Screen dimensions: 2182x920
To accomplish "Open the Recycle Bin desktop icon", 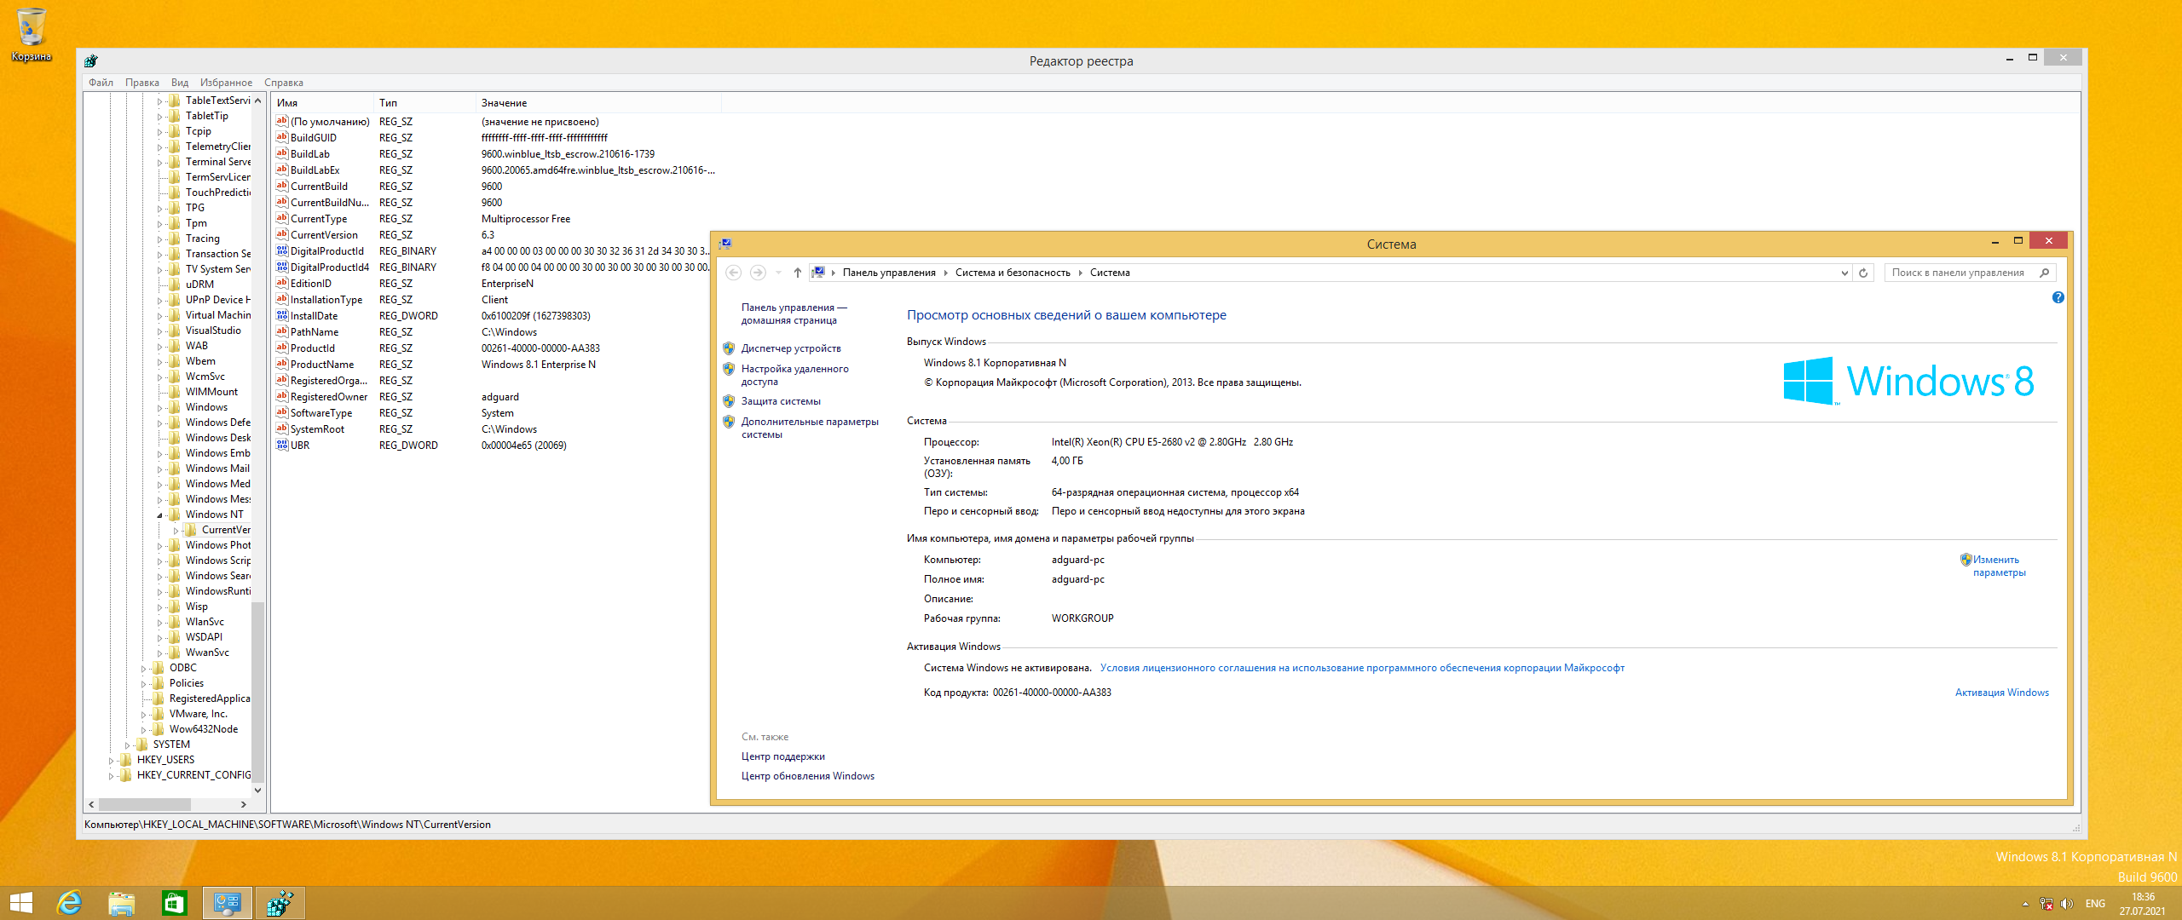I will click(32, 34).
